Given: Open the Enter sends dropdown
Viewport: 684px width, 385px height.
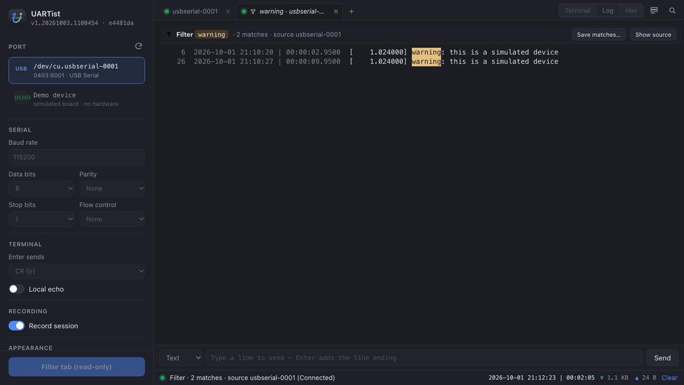Looking at the screenshot, I should (x=77, y=271).
